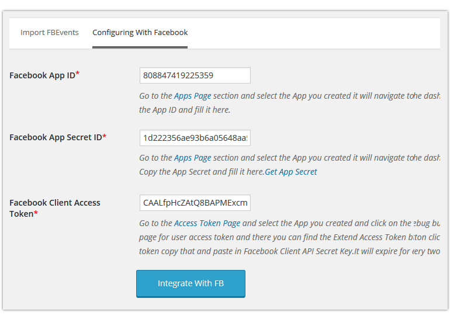
Task: Click 'the App ID and fill it here' text
Action: pyautogui.click(x=185, y=110)
